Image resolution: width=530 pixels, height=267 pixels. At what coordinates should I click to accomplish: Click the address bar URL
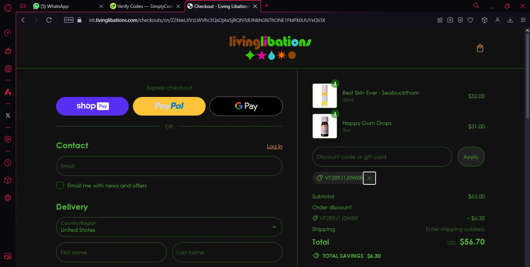[207, 20]
